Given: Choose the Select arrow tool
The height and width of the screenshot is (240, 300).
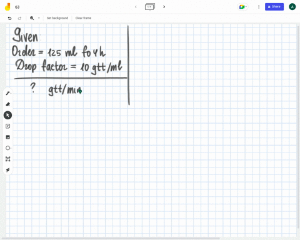Looking at the screenshot, I should pyautogui.click(x=7, y=115).
